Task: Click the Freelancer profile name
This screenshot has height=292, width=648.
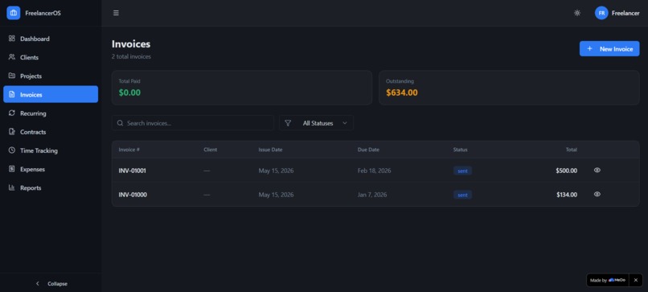Action: (x=625, y=13)
